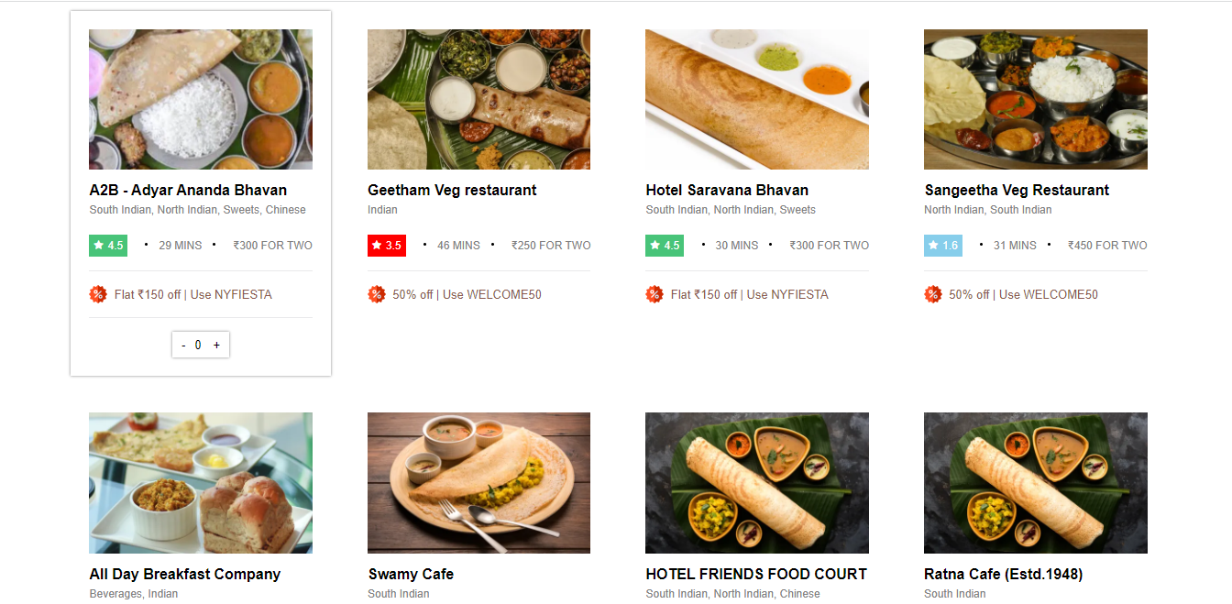Click the offer icon beside NYFIESTA on A2B card
1232x604 pixels.
(x=98, y=294)
